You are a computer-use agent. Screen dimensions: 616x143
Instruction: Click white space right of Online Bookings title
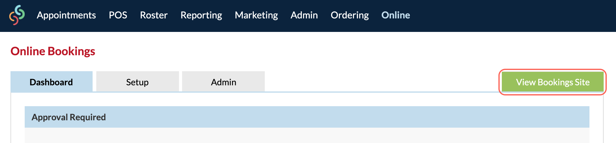(x=355, y=51)
